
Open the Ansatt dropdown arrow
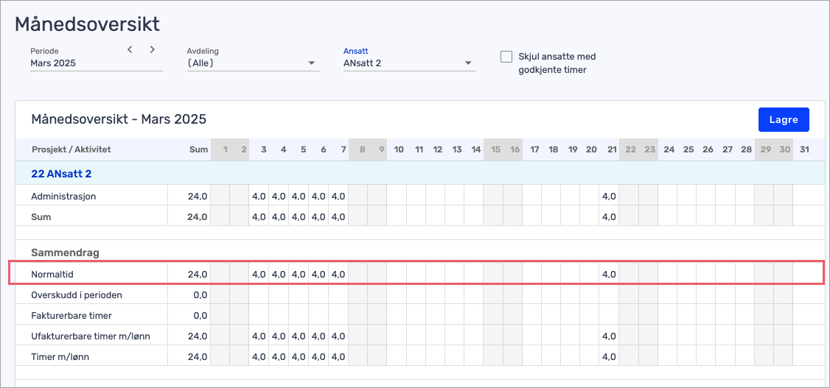point(468,63)
